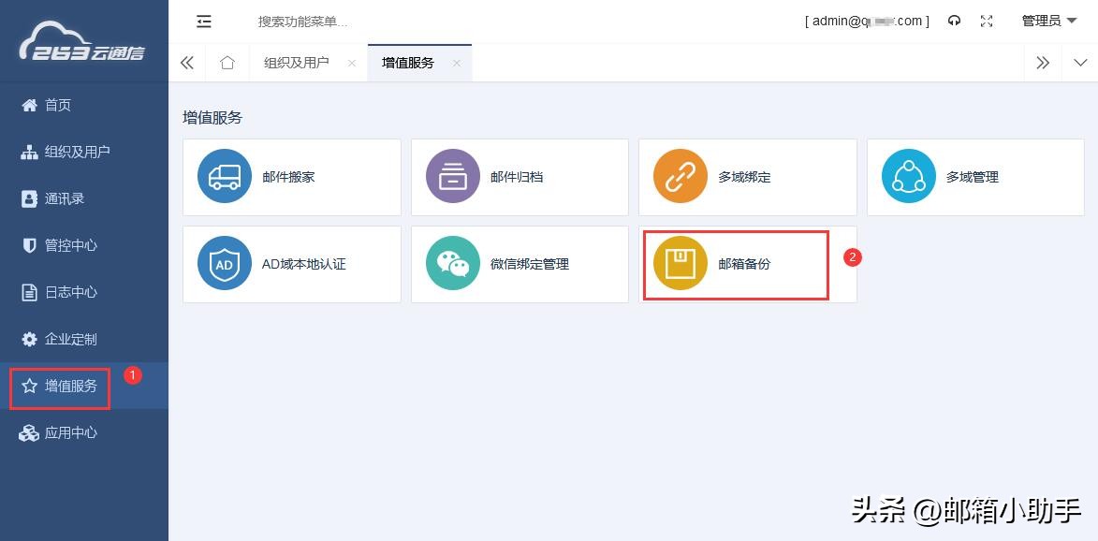This screenshot has height=541, width=1098.
Task: Open the 邮件搬家 (mail migration) service icon
Action: pyautogui.click(x=225, y=177)
